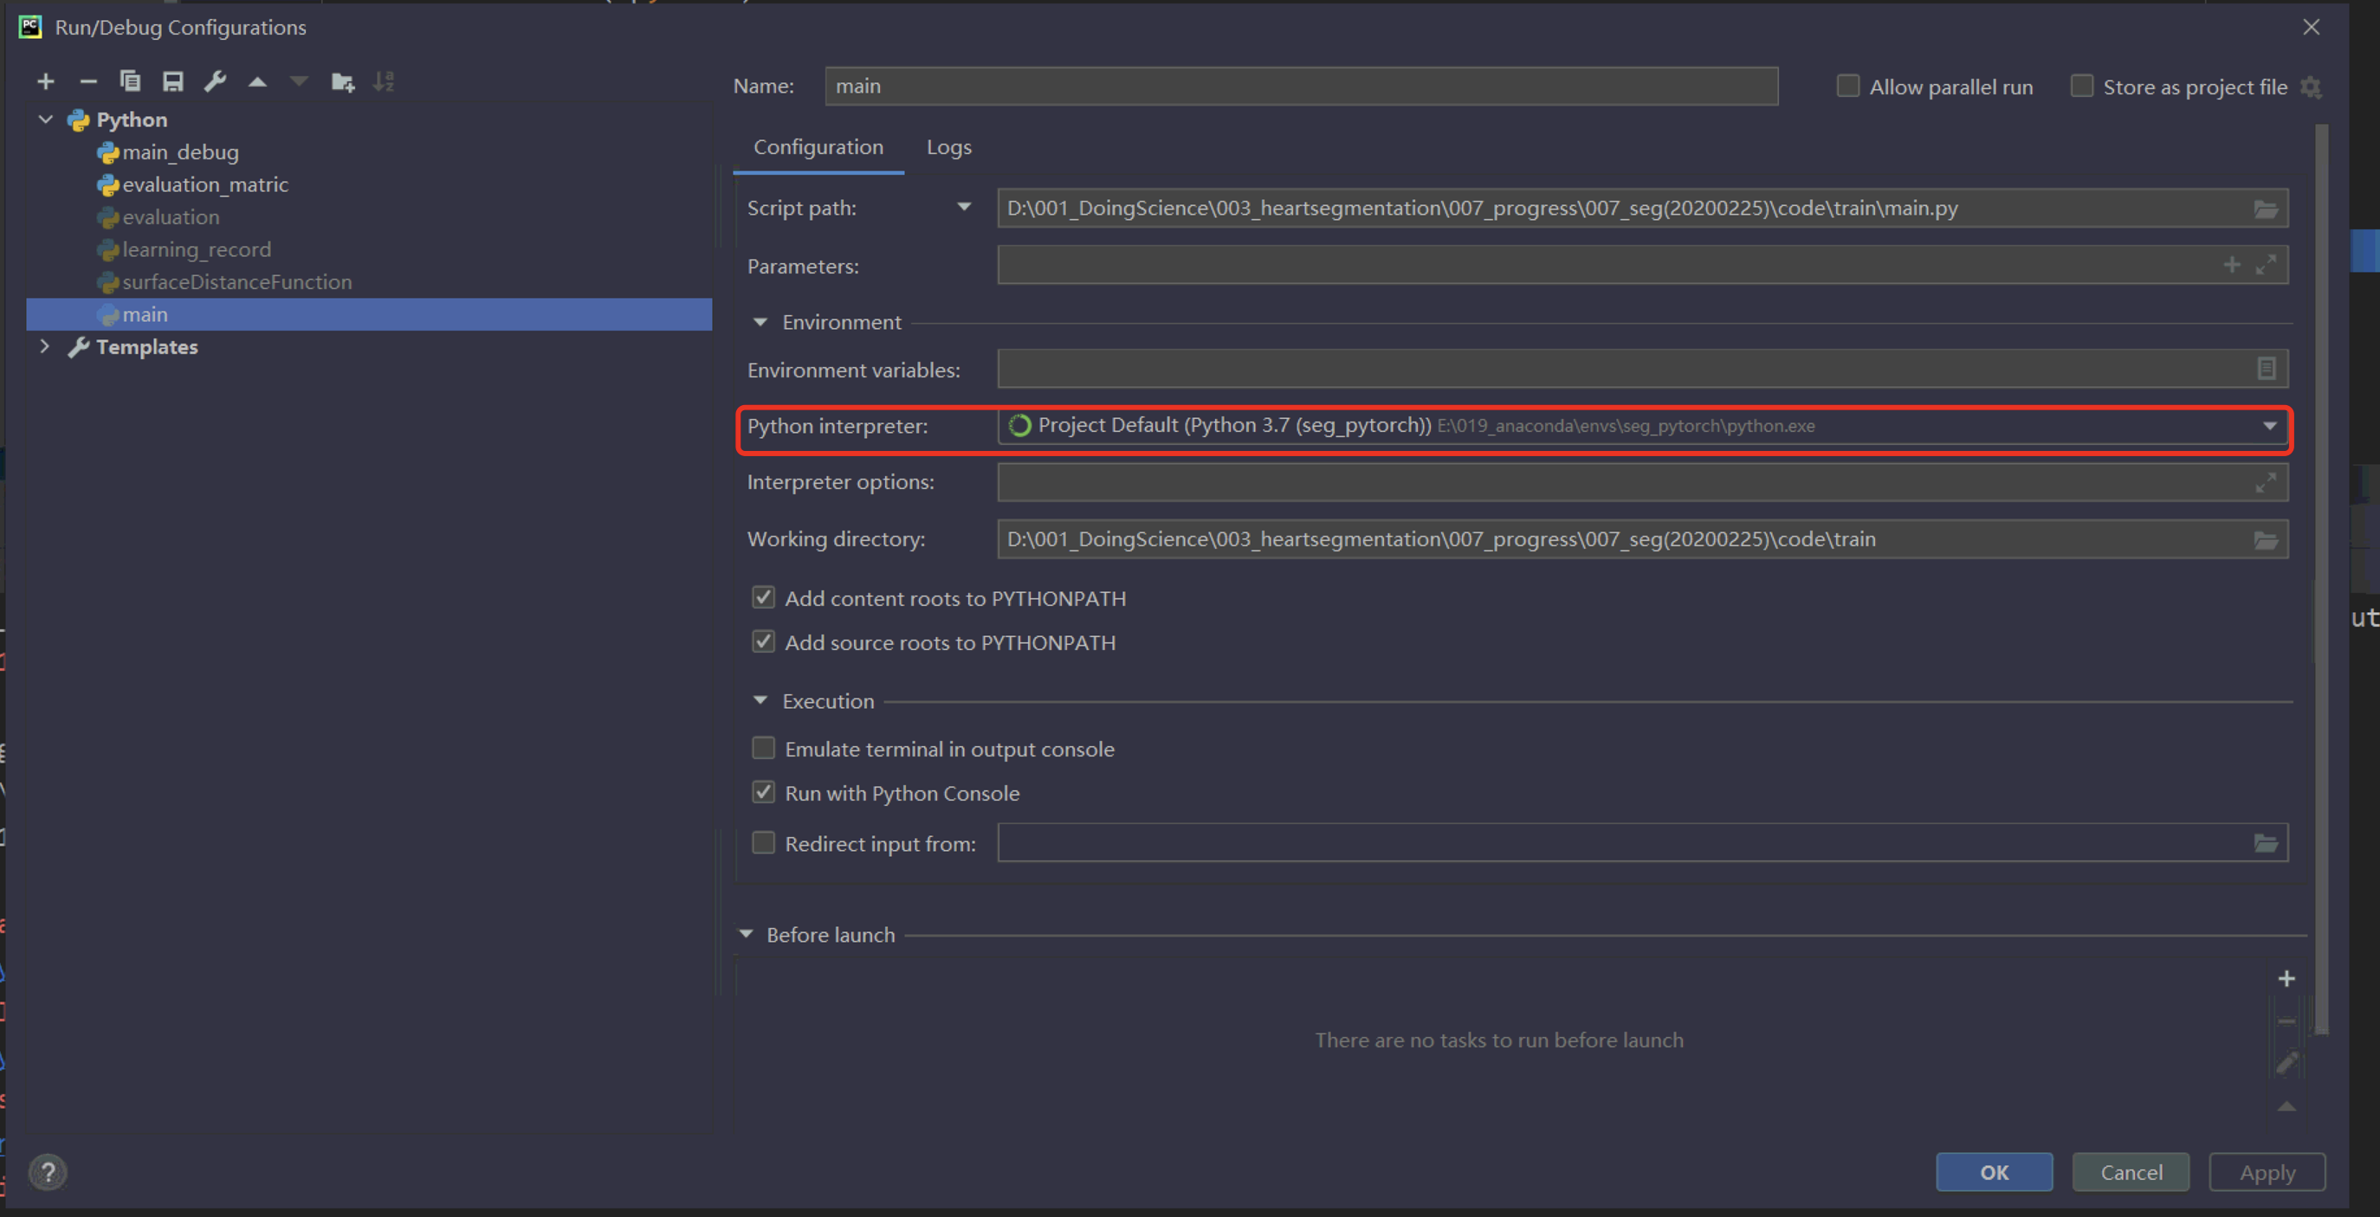Open Script path type dropdown arrow
The image size is (2380, 1217).
964,208
